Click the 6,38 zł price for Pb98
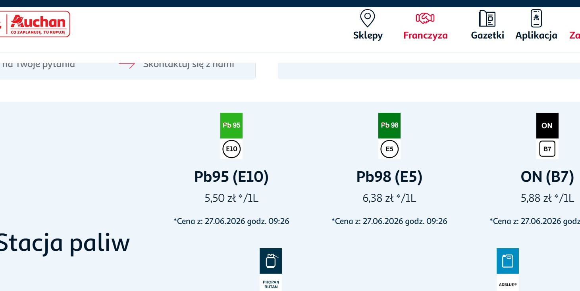This screenshot has height=291, width=580. point(389,198)
